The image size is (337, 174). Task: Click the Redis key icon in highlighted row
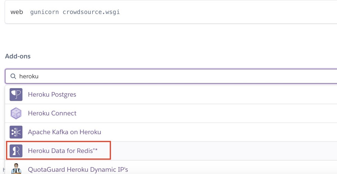click(x=16, y=151)
